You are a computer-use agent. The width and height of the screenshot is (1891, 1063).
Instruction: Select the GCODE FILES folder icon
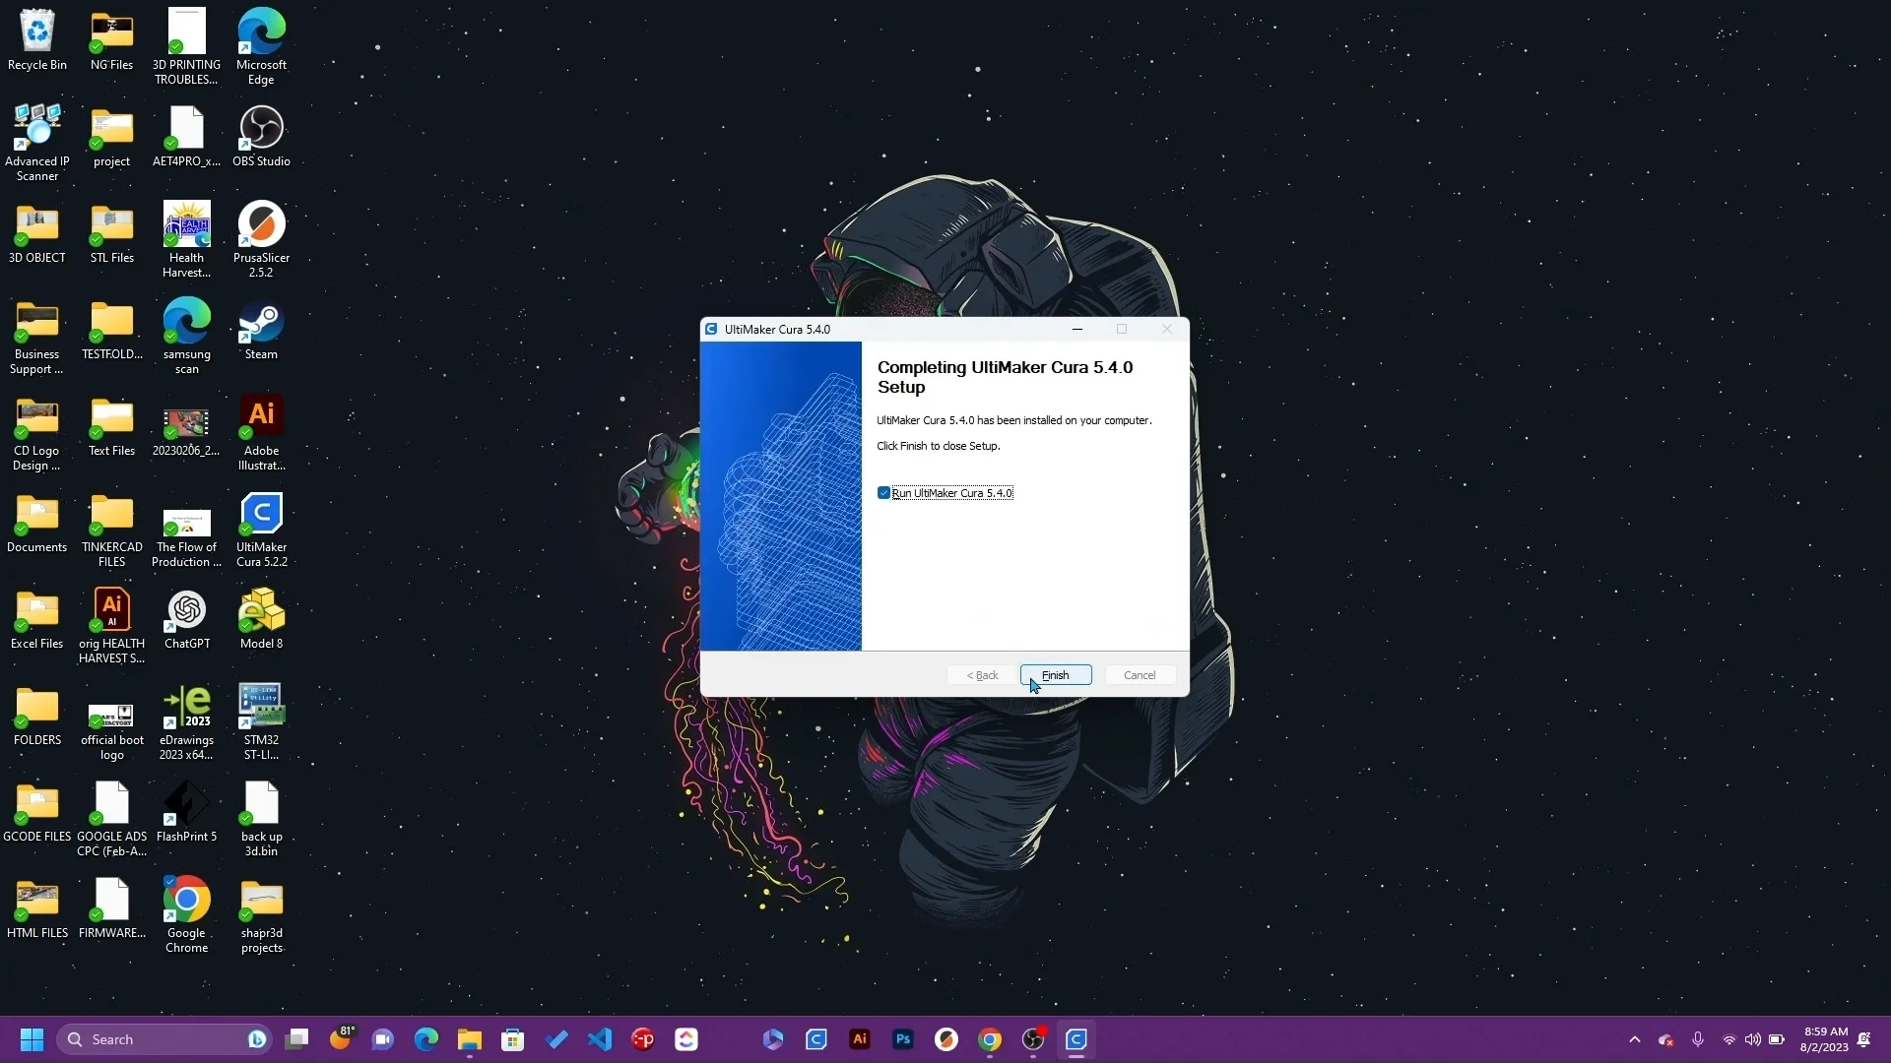point(37,812)
